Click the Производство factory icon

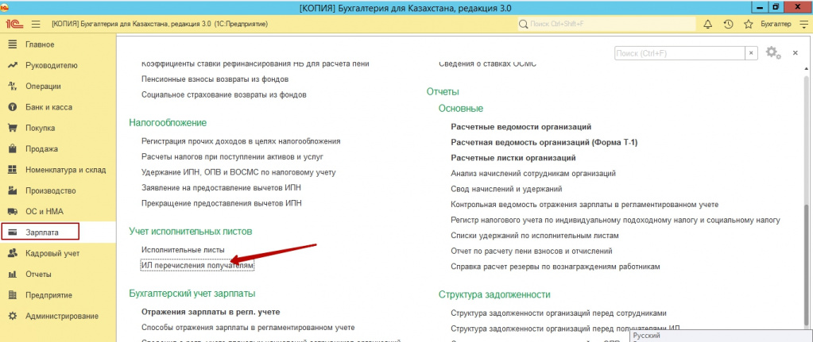13,190
